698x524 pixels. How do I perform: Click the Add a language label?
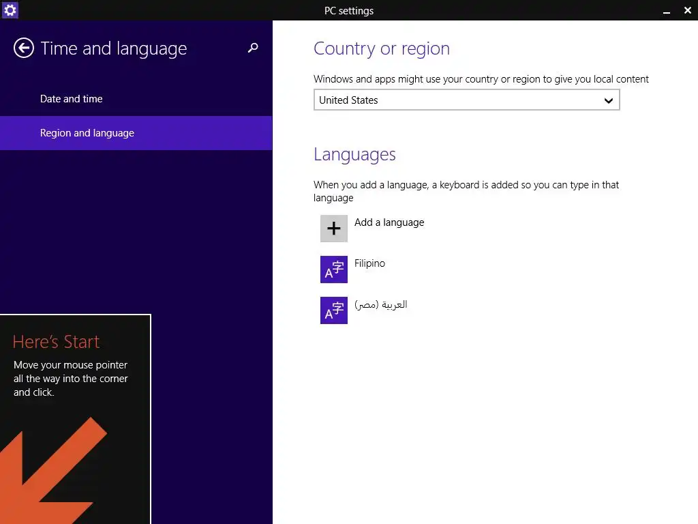pos(389,222)
